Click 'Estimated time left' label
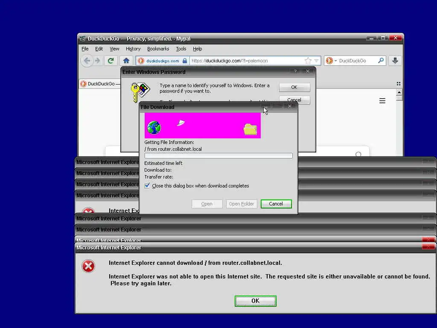 click(x=163, y=163)
